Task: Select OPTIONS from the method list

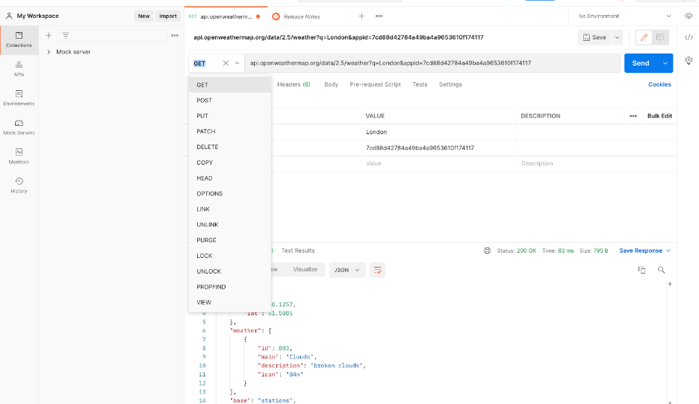Action: [229, 194]
